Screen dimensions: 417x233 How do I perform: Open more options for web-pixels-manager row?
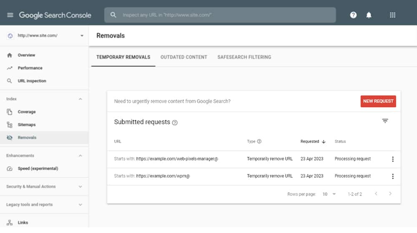pos(392,159)
